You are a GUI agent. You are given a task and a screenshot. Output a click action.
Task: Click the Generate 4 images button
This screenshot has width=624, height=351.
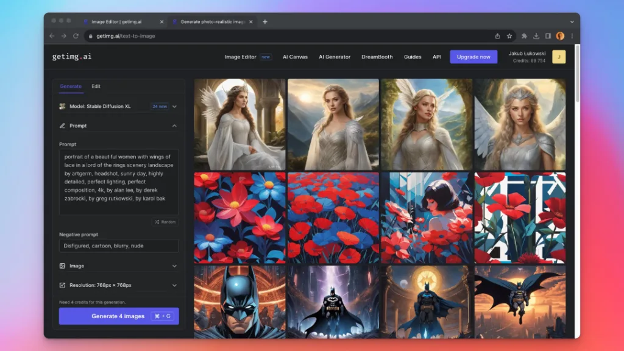point(119,316)
